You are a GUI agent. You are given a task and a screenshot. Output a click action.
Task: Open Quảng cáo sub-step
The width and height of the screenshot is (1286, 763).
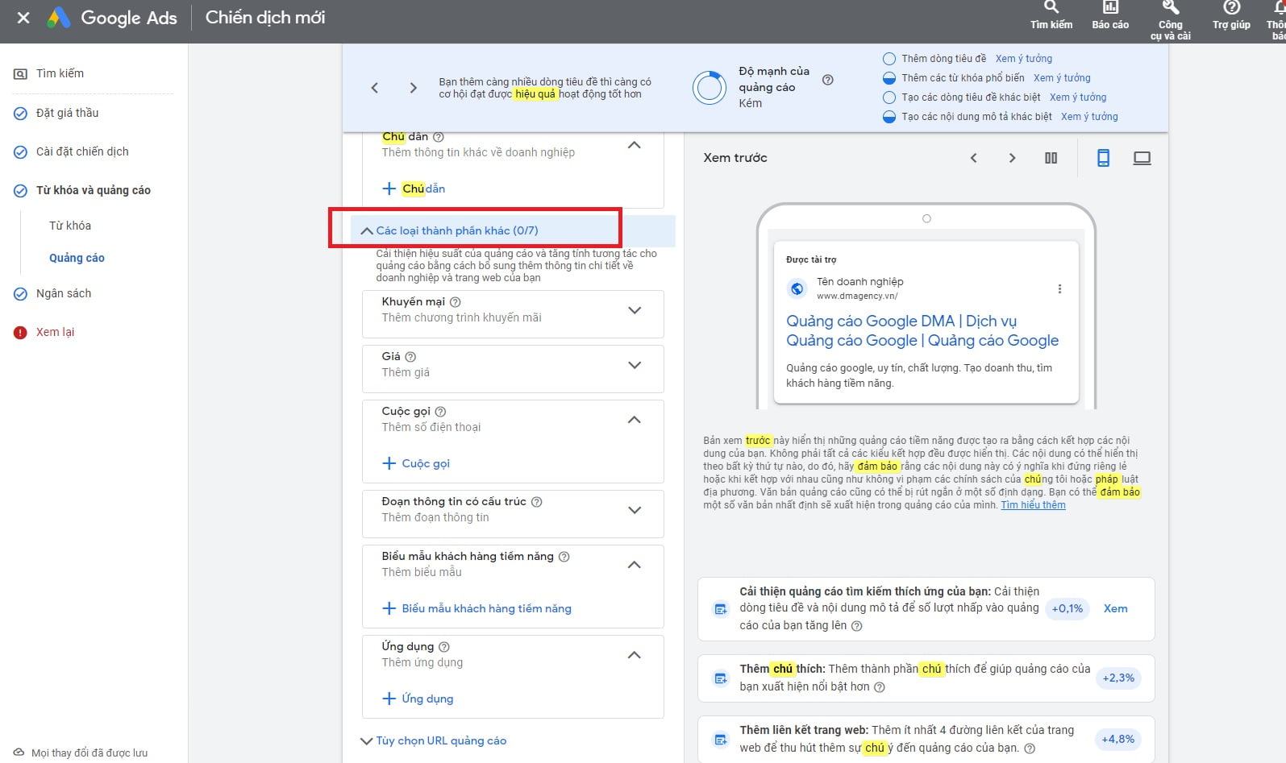tap(77, 258)
